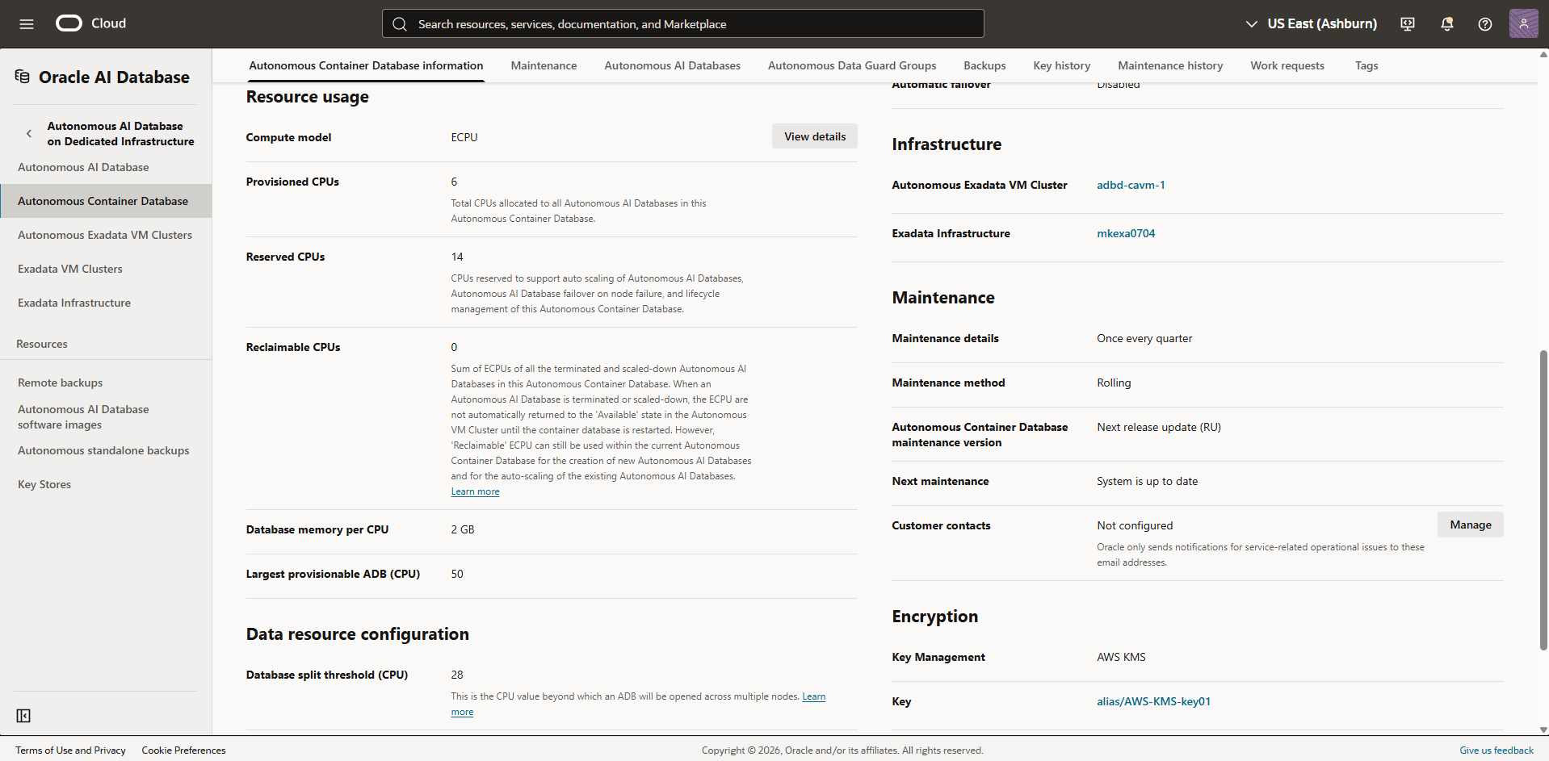Click the Oracle AI Database service icon

(x=23, y=77)
